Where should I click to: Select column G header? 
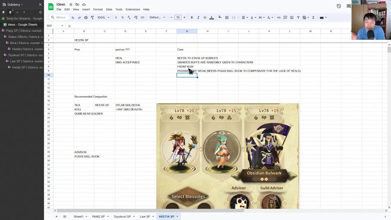click(187, 31)
